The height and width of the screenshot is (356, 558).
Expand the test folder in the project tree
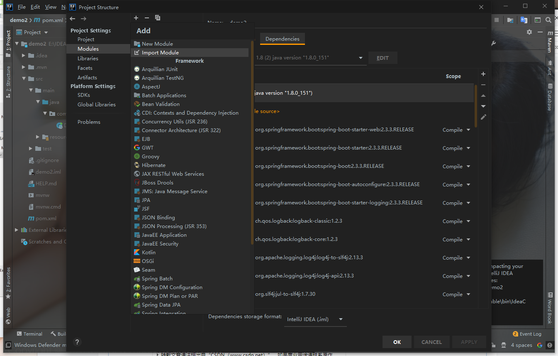[31, 148]
